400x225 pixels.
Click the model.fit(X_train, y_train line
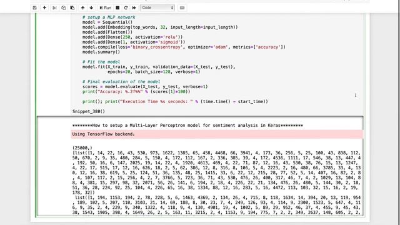(x=159, y=67)
